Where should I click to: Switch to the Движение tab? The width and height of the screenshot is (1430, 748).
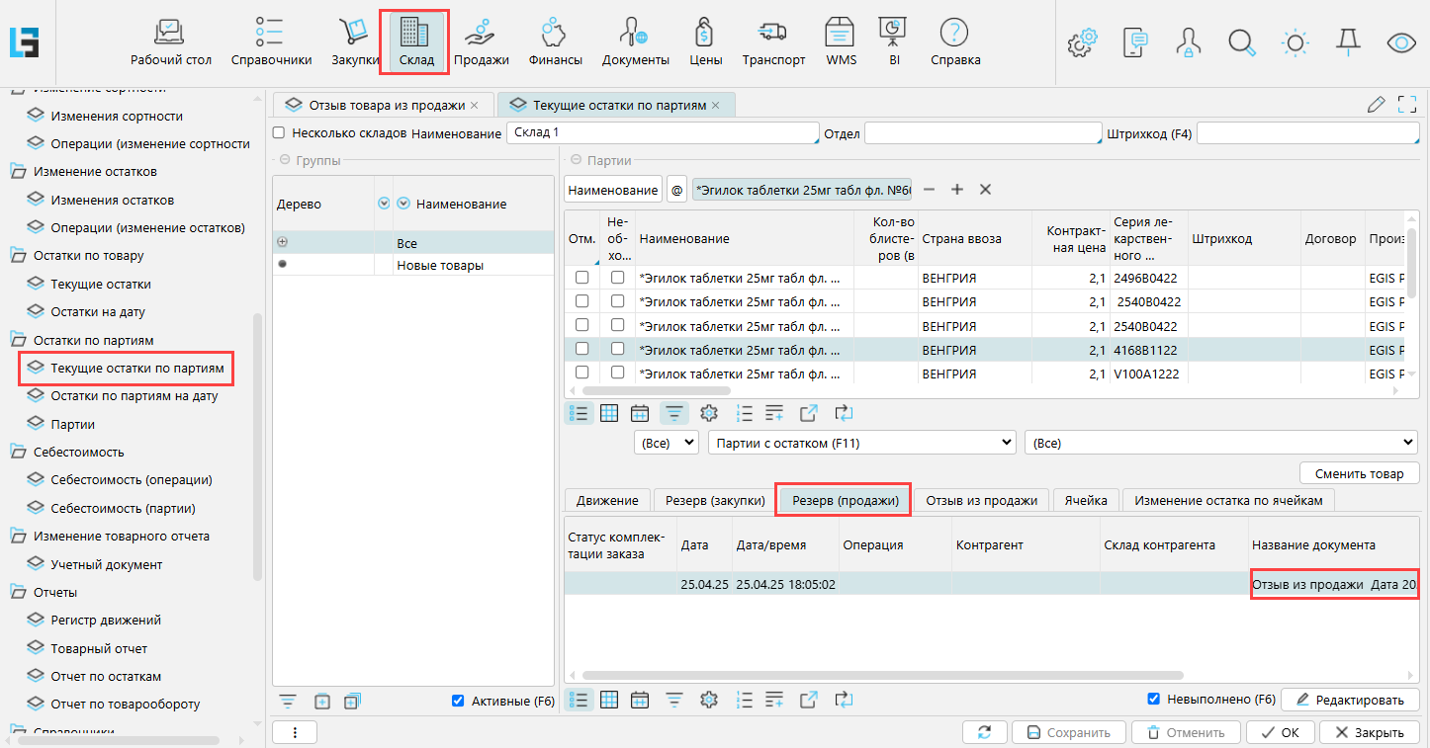click(x=607, y=500)
